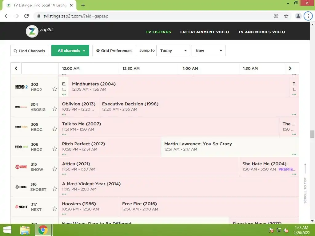Open Mindhunters (2004) listing
Viewport: 315px width, 236px height.
click(x=179, y=87)
